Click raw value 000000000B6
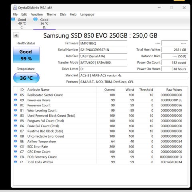 [x=171, y=105]
